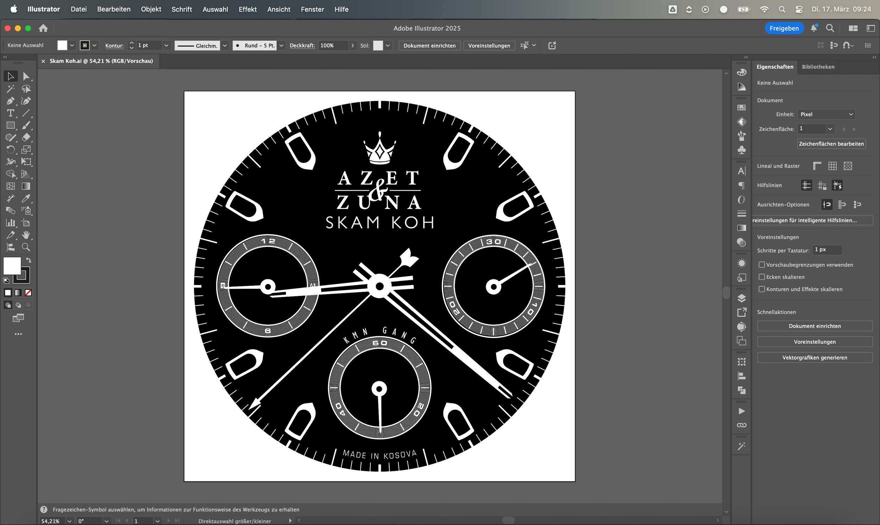Choose the Hand tool

coord(26,235)
